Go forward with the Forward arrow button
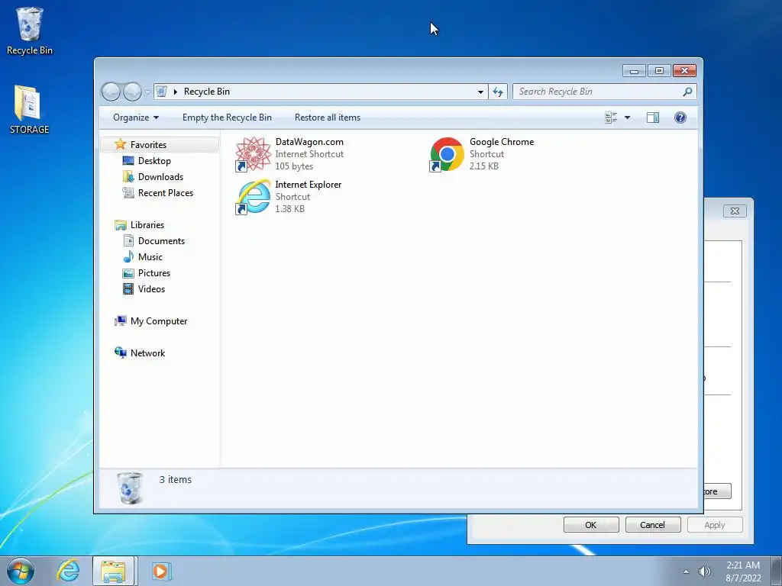This screenshot has height=586, width=782. [131, 92]
